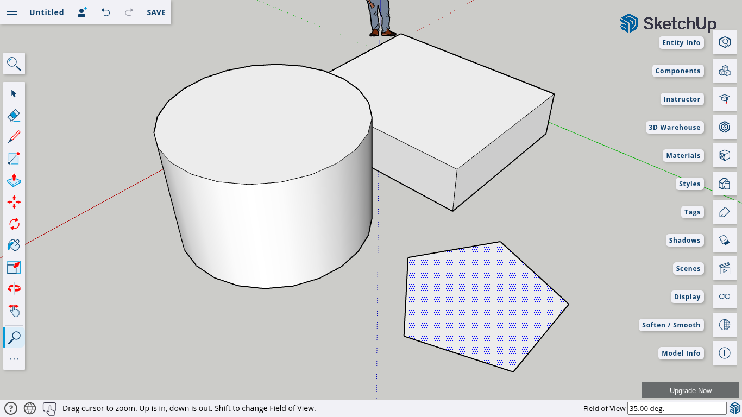Open the hamburger main menu
The image size is (742, 417).
point(12,12)
